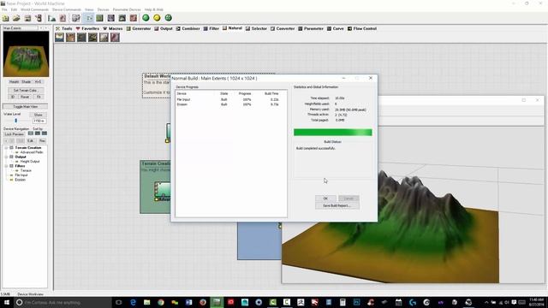Screen dimensions: 548x308
Task: Select Height Output in device tree
Action: (x=30, y=162)
